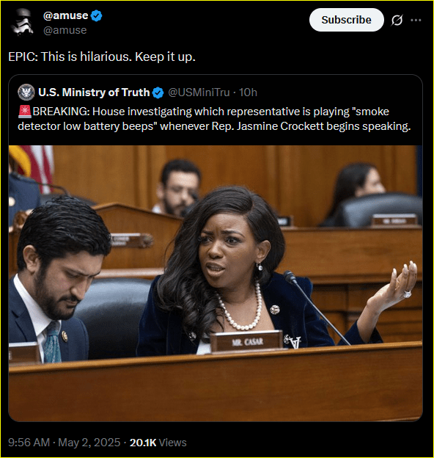434x458 pixels.
Task: Open the three-dot more options menu
Action: [416, 20]
